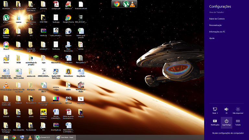Select the dissertação folder at top-left

point(6,5)
